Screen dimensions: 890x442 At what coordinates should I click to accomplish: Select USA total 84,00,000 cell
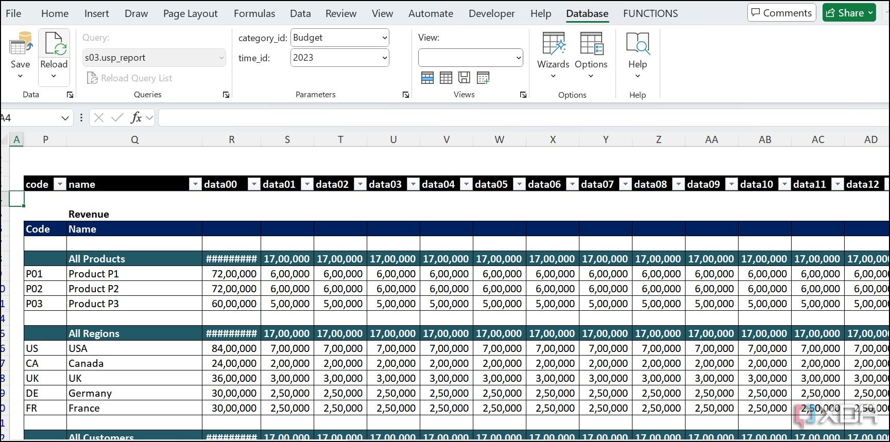click(x=232, y=348)
